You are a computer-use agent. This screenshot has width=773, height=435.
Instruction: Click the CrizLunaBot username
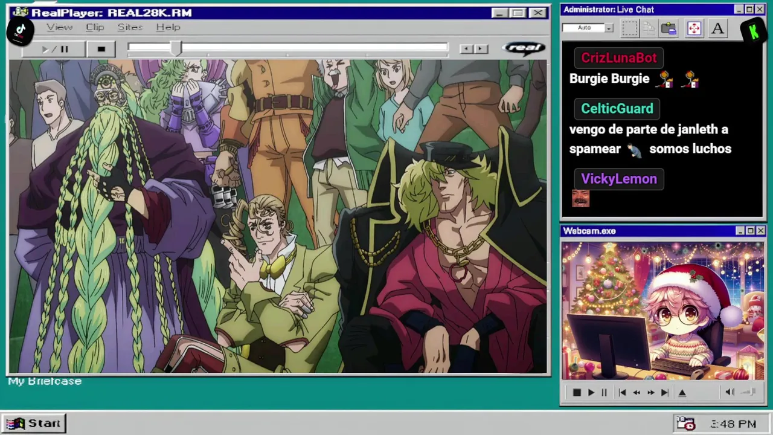coord(618,58)
